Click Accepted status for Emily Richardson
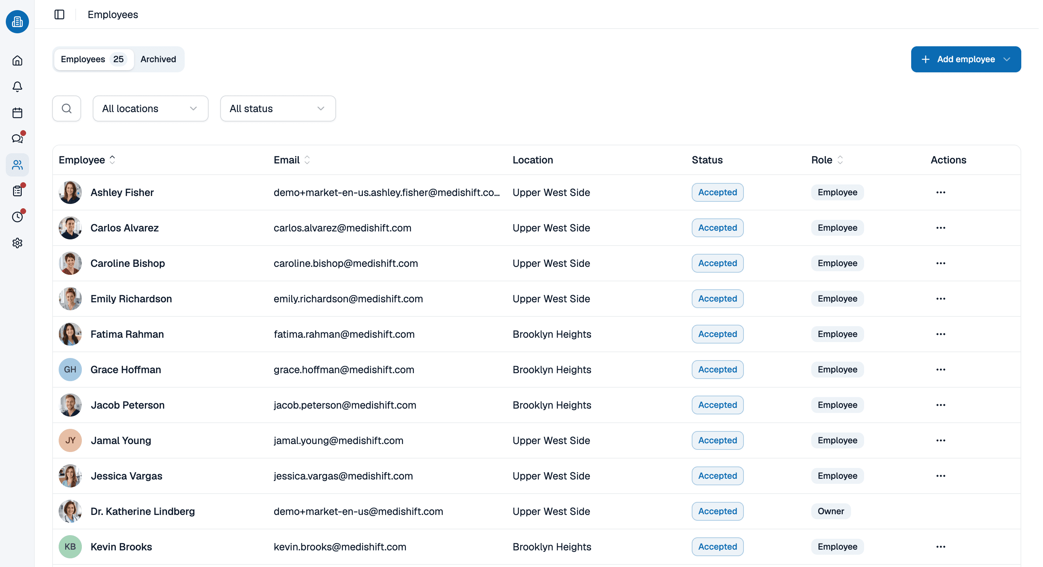Image resolution: width=1043 pixels, height=567 pixels. click(717, 299)
